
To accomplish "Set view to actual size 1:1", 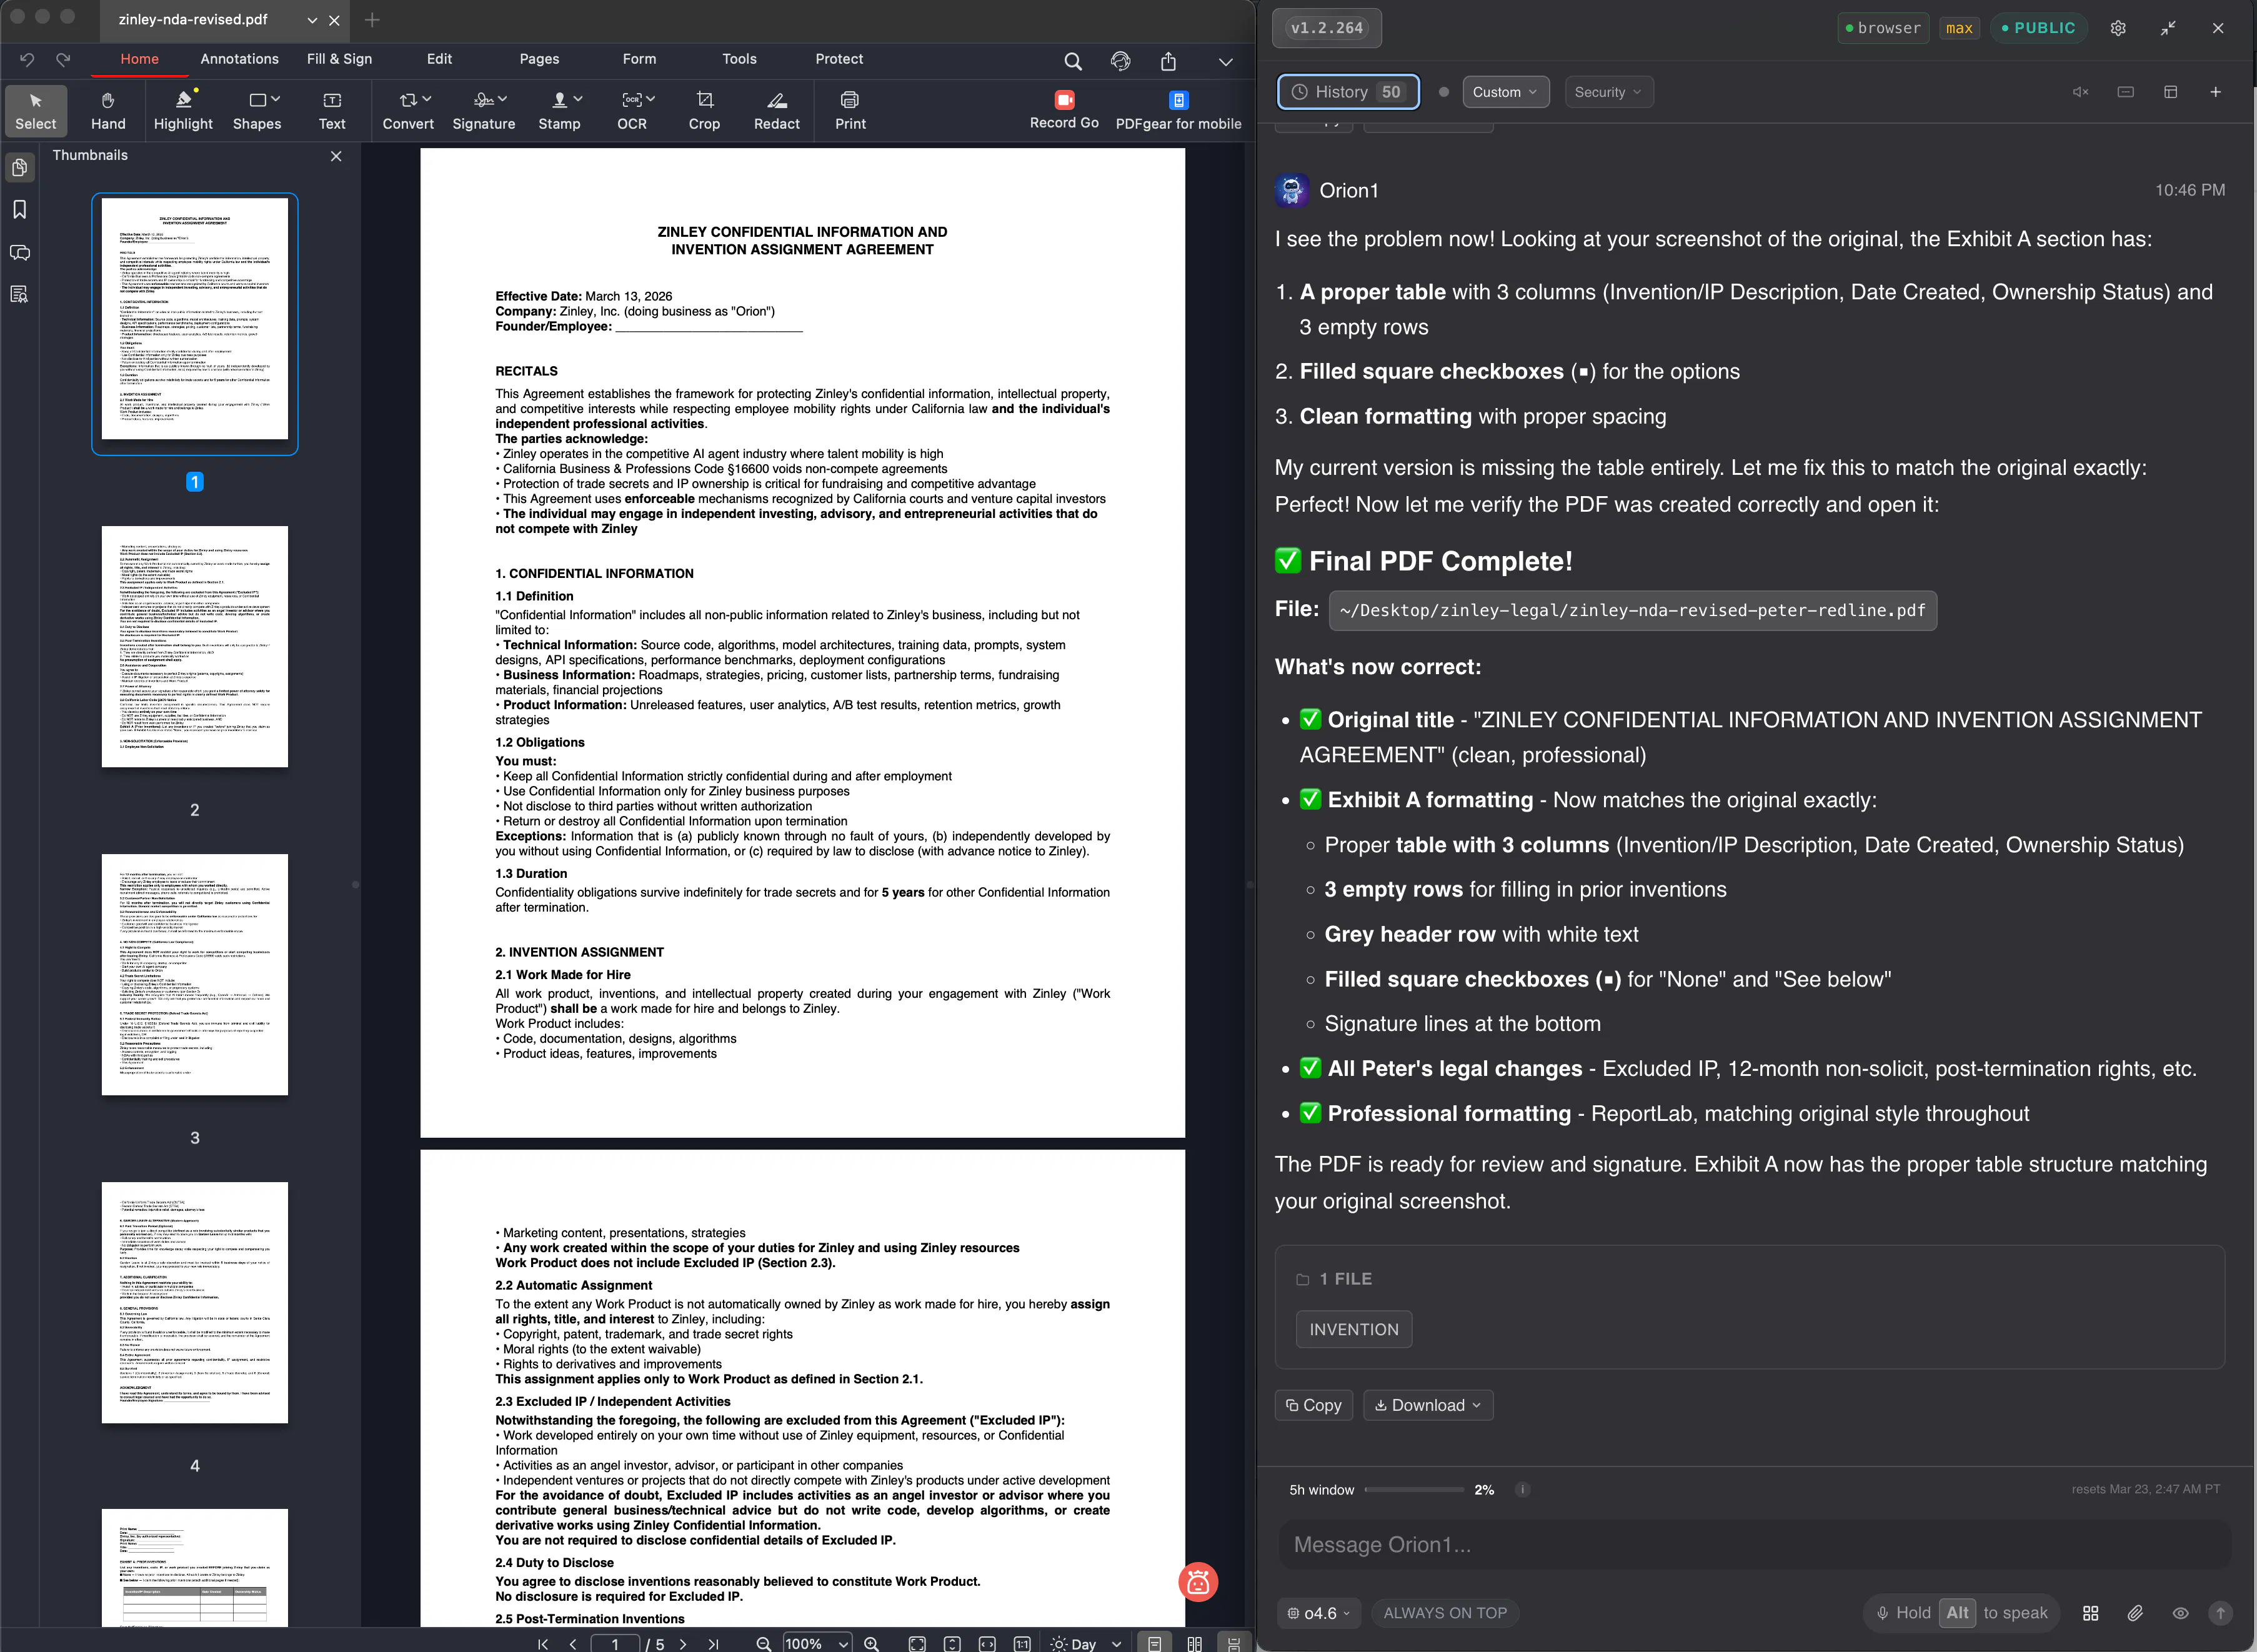I will coord(1022,1643).
